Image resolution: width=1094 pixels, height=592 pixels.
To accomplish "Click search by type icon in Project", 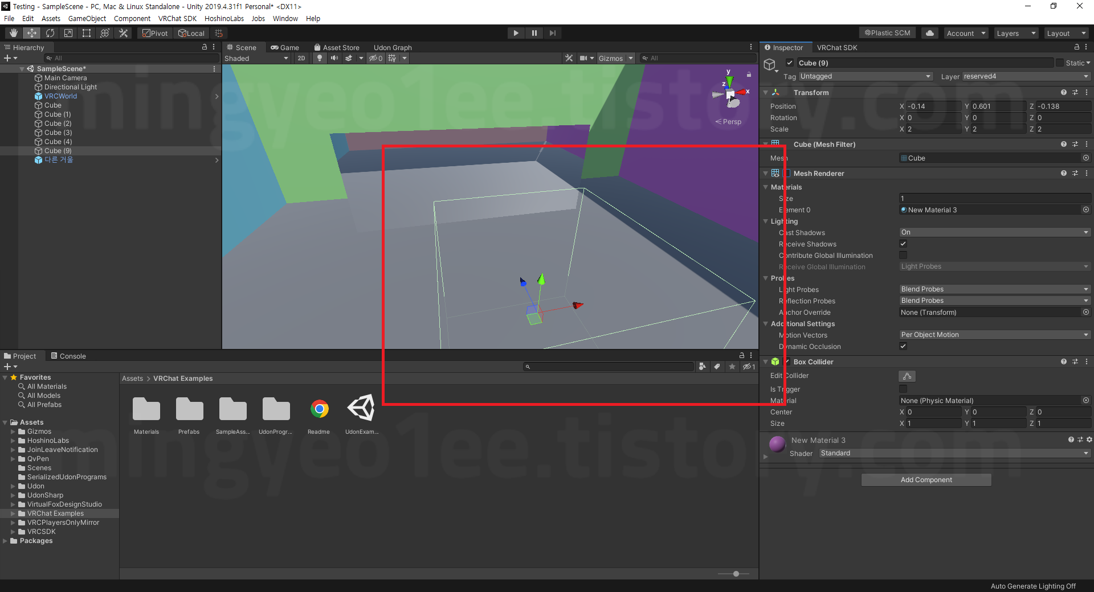I will 703,367.
